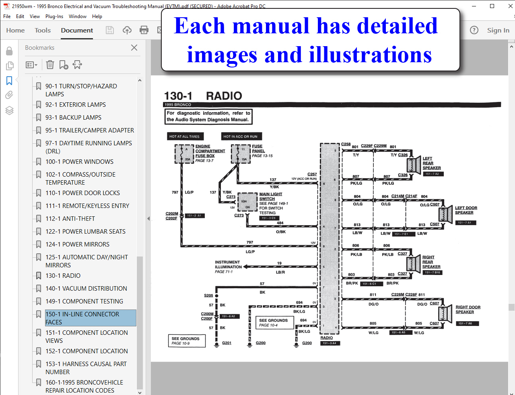
Task: Click MAIN LIGHT SWITCH label in diagram
Action: click(x=270, y=196)
